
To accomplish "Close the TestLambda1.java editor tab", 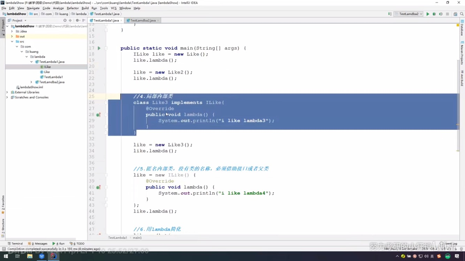I will [x=121, y=21].
